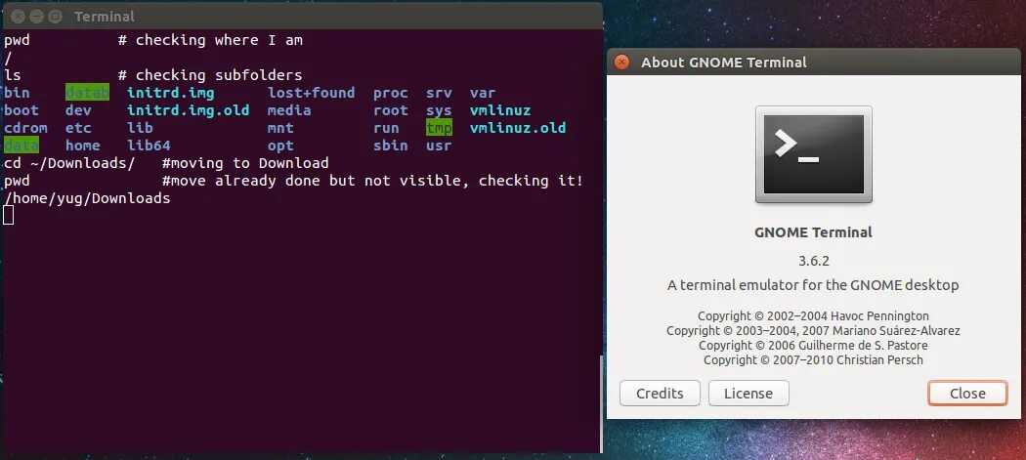Click the Mariano Suárez-Alvarez copyright line
1026x460 pixels.
coord(813,331)
